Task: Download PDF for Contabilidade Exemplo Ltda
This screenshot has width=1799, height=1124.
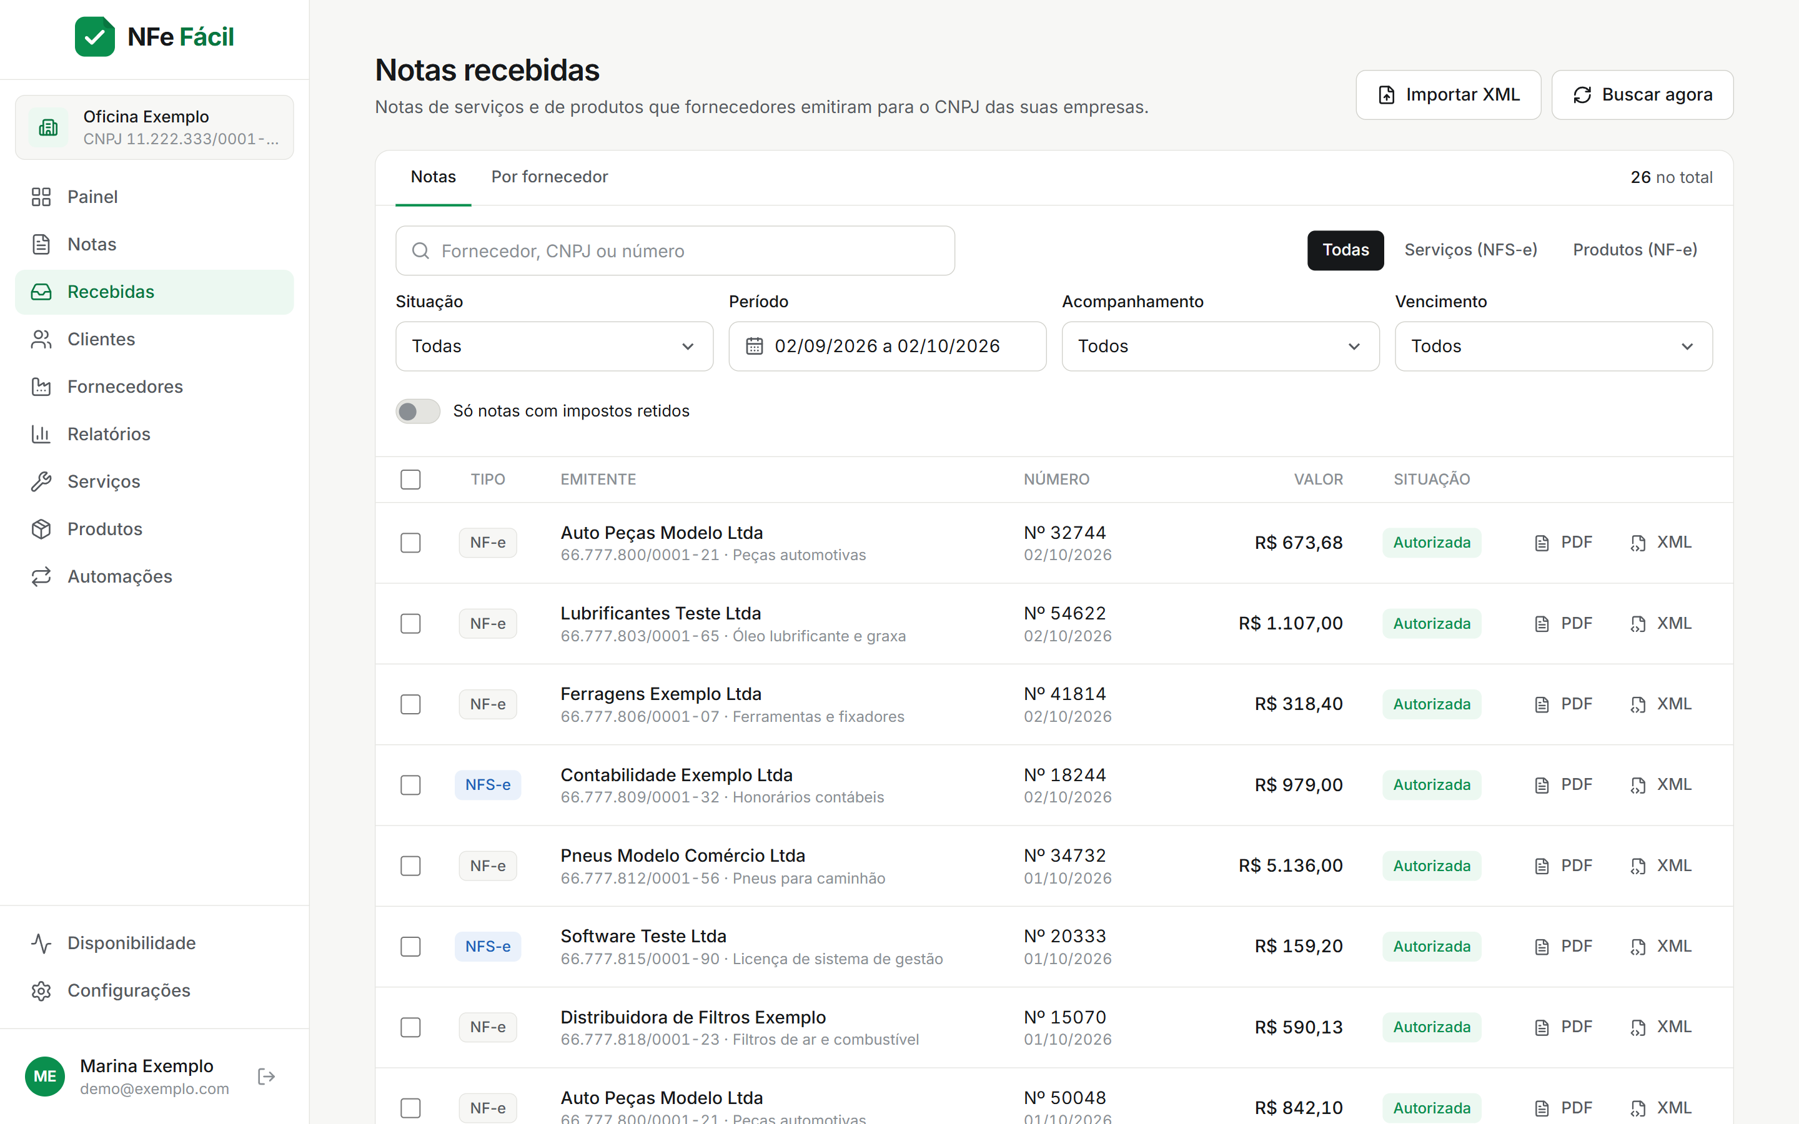Action: [x=1564, y=785]
